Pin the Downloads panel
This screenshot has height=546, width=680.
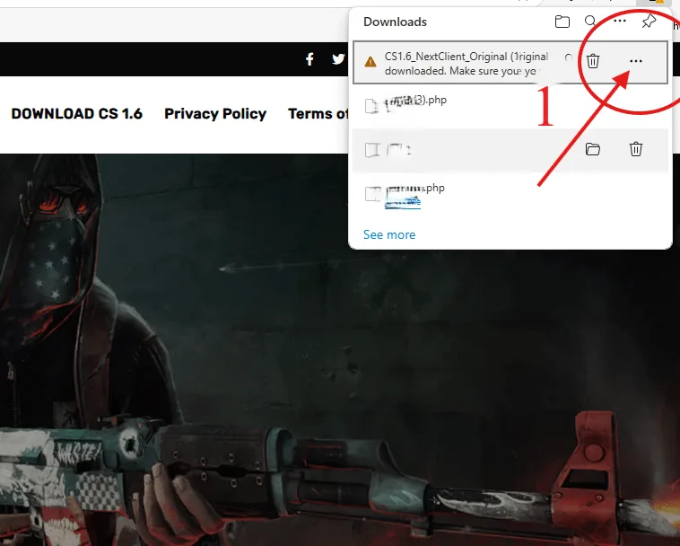pos(649,21)
